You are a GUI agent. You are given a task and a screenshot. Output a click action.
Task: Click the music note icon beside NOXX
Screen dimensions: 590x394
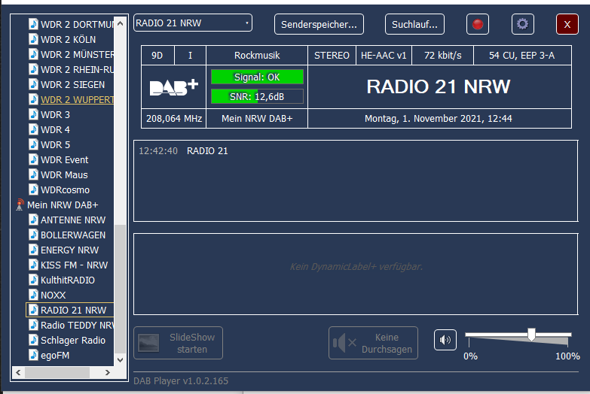[x=33, y=295]
